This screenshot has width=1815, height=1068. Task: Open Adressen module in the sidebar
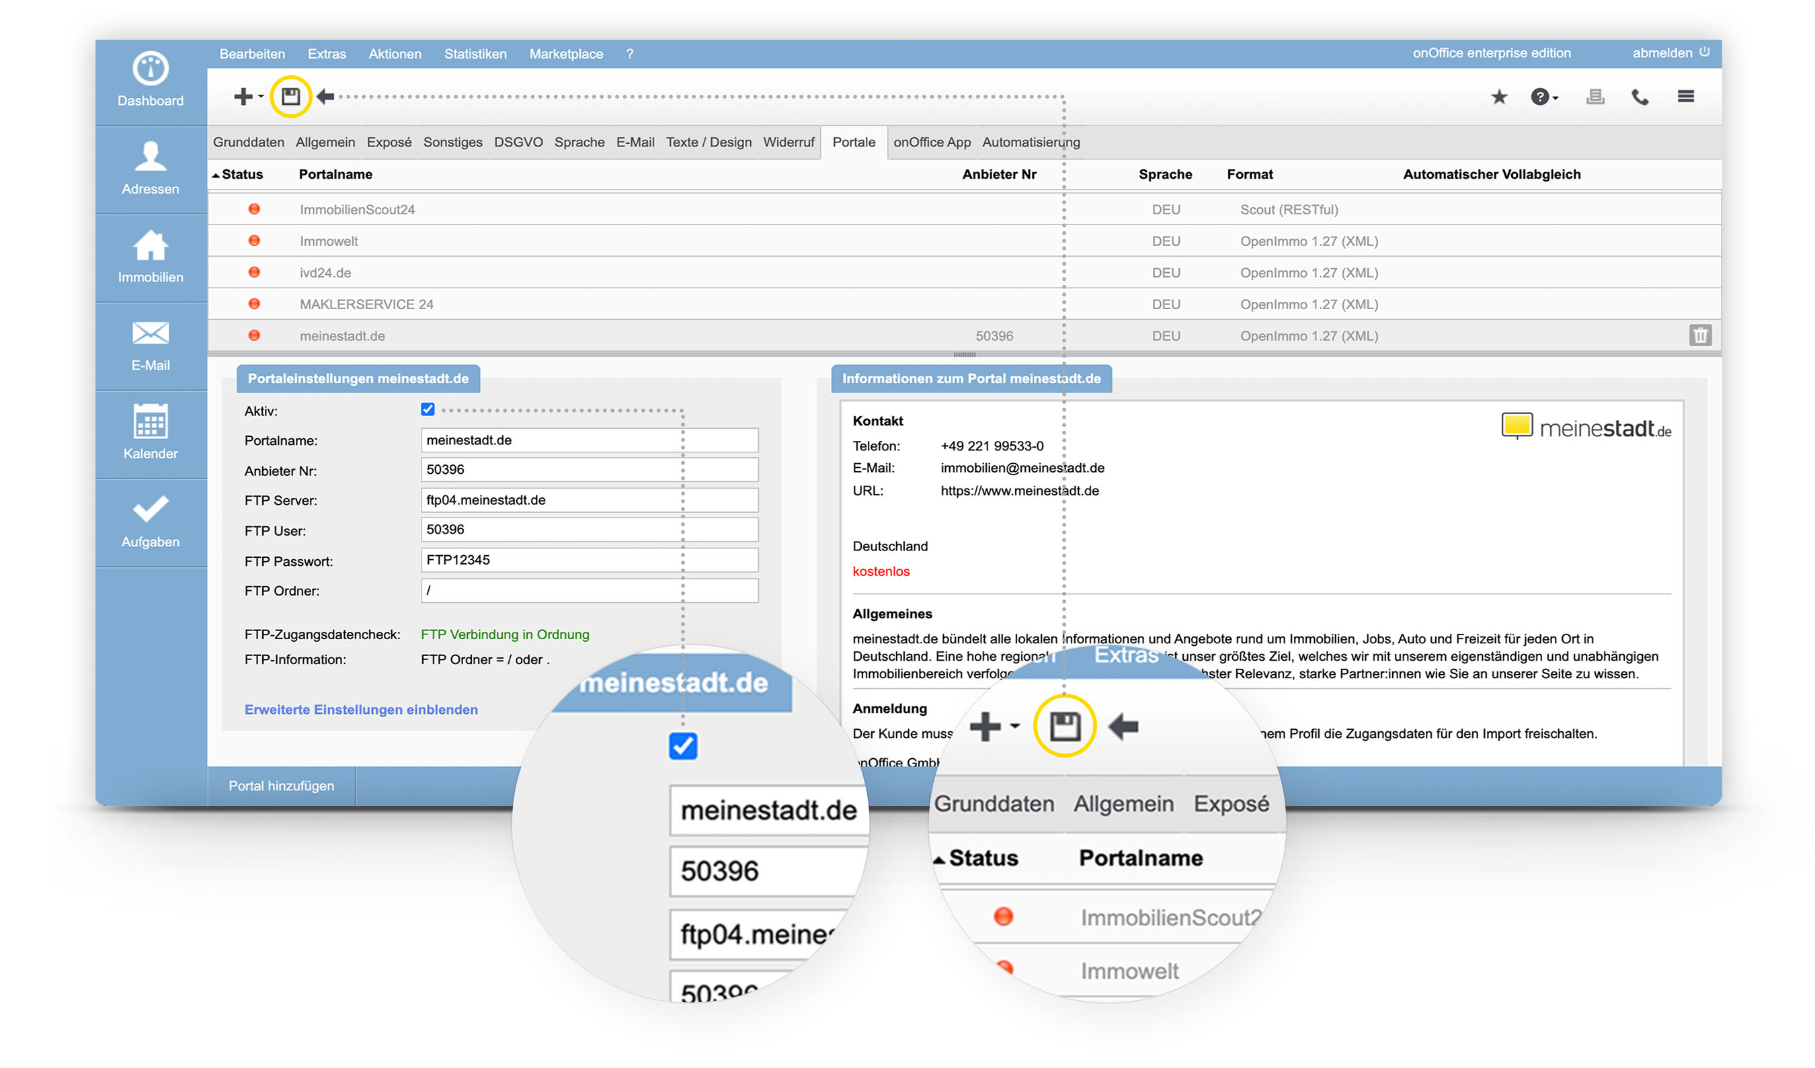click(151, 169)
